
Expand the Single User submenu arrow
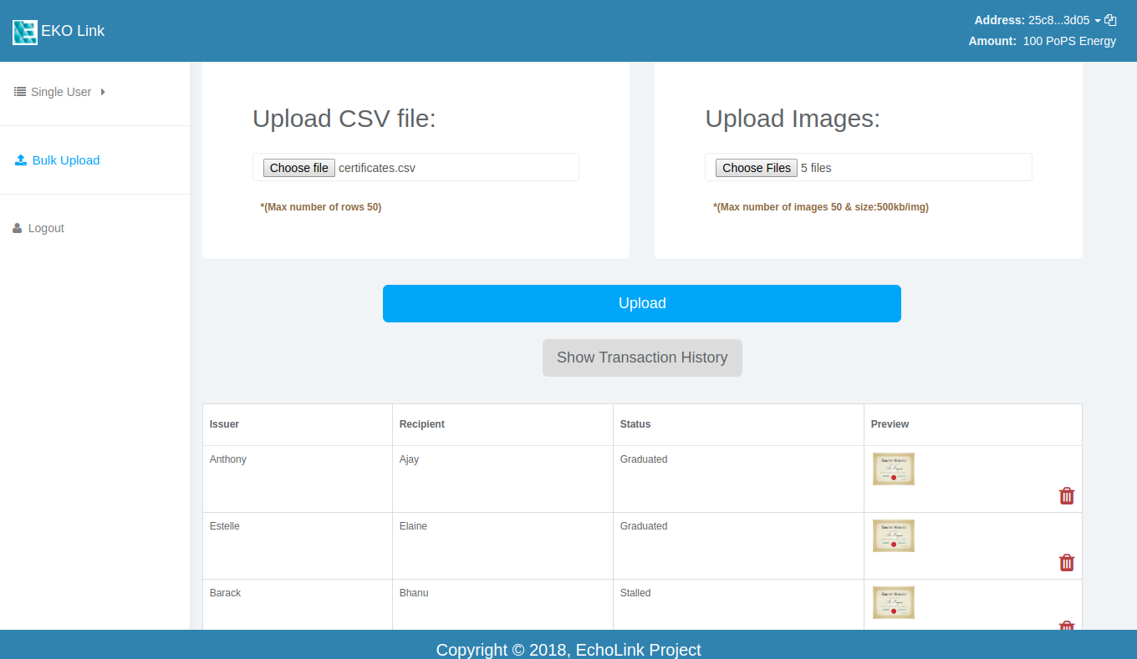tap(103, 92)
